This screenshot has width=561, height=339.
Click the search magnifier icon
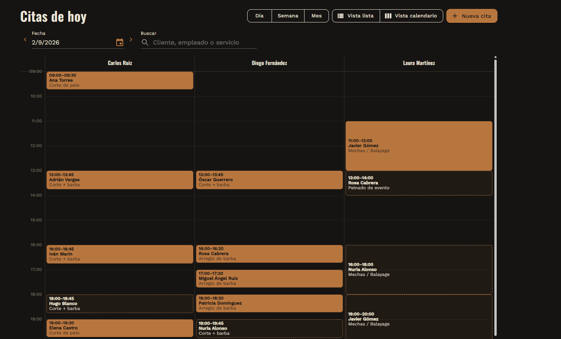145,42
